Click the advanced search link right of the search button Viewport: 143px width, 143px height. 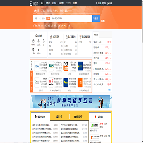point(103,21)
